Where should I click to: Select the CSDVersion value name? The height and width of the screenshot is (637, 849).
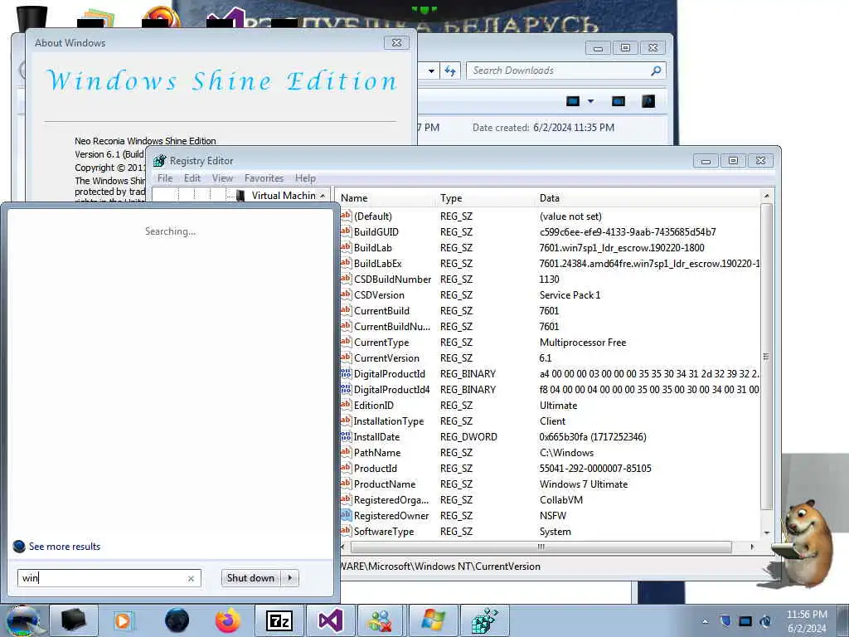coord(379,295)
